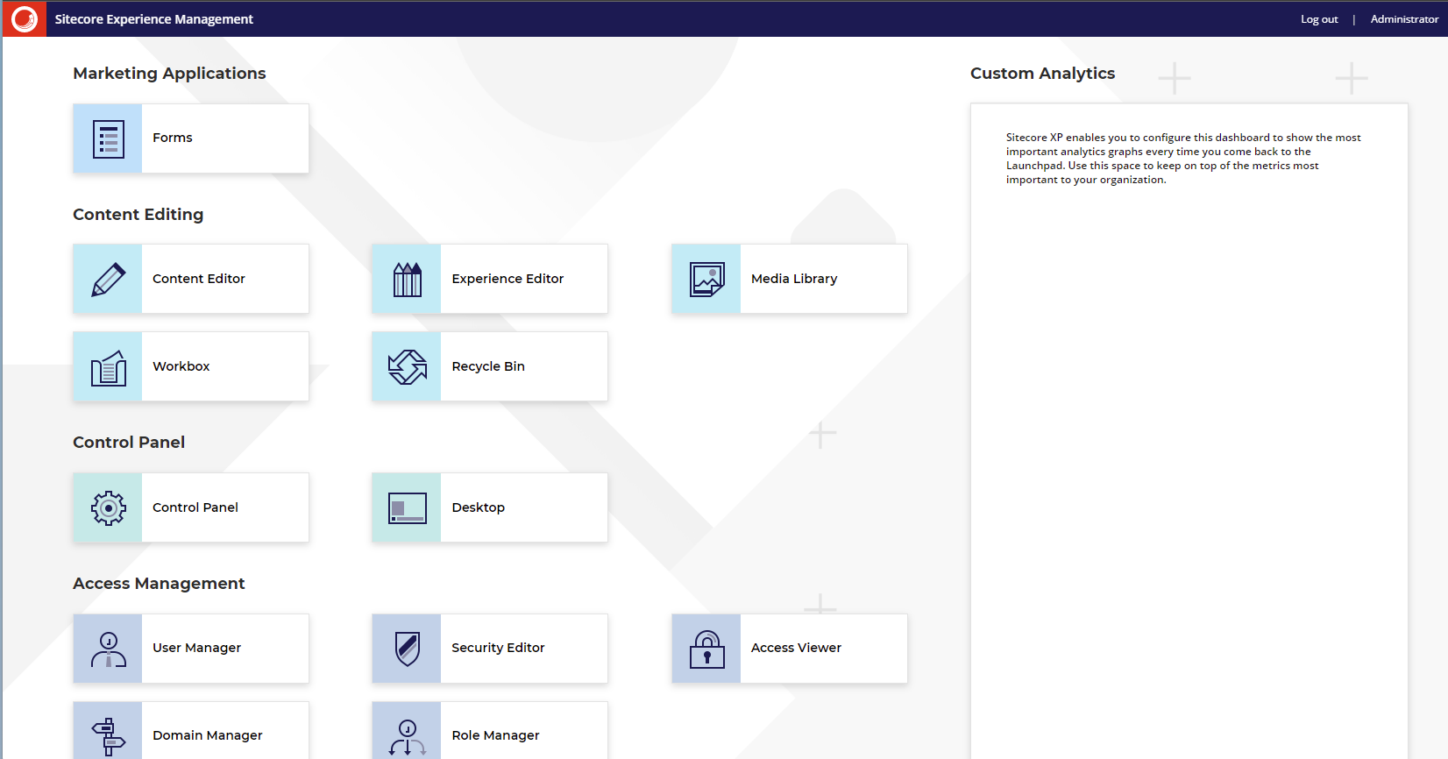Open Security Editor shield icon

click(x=407, y=649)
